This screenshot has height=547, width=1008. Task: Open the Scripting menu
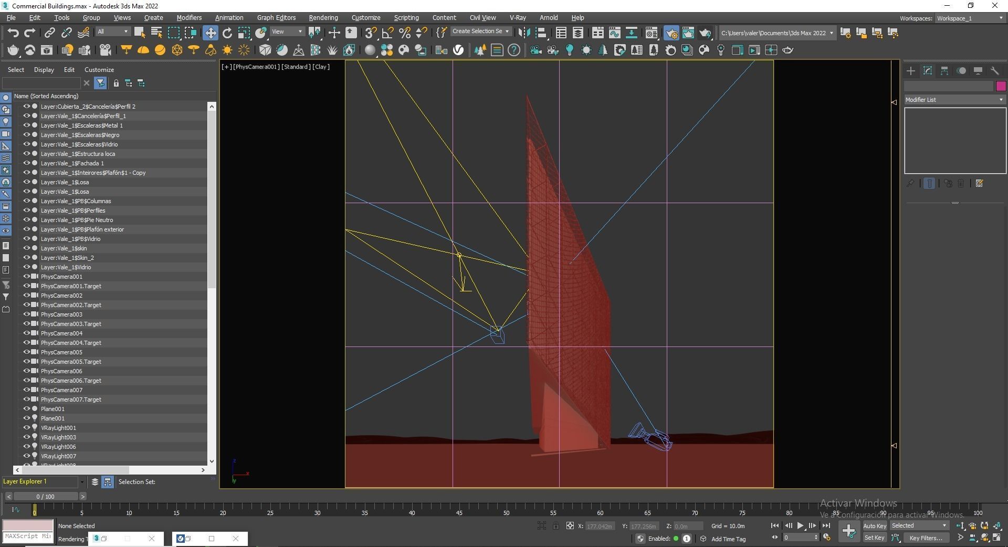406,18
